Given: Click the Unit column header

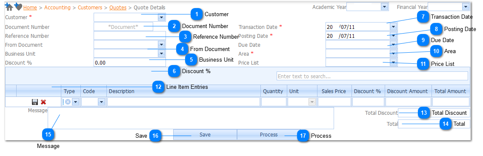Looking at the screenshot, I should pyautogui.click(x=302, y=91).
